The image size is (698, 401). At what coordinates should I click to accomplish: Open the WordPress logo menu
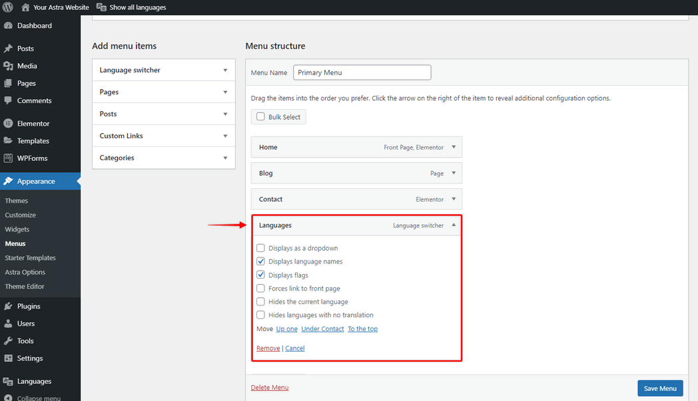7,7
